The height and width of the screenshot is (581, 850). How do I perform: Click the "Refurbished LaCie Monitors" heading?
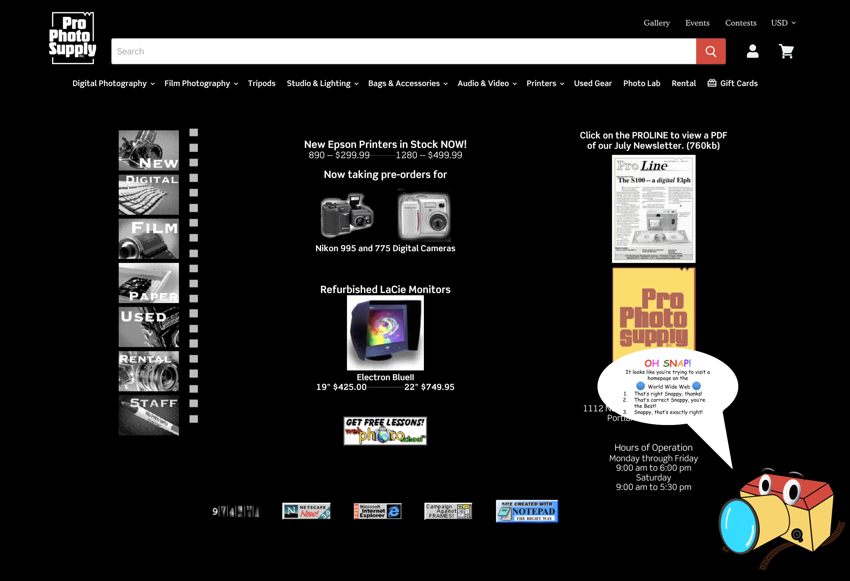385,289
